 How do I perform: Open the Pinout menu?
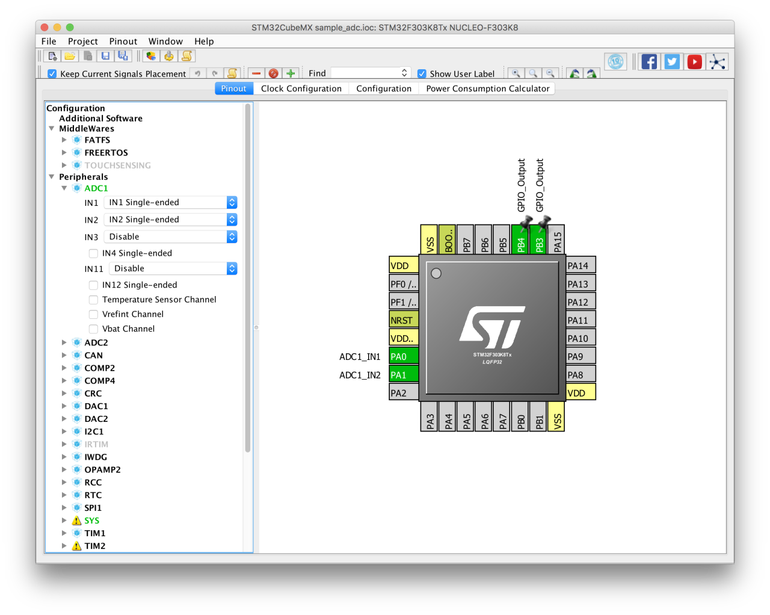(x=123, y=42)
